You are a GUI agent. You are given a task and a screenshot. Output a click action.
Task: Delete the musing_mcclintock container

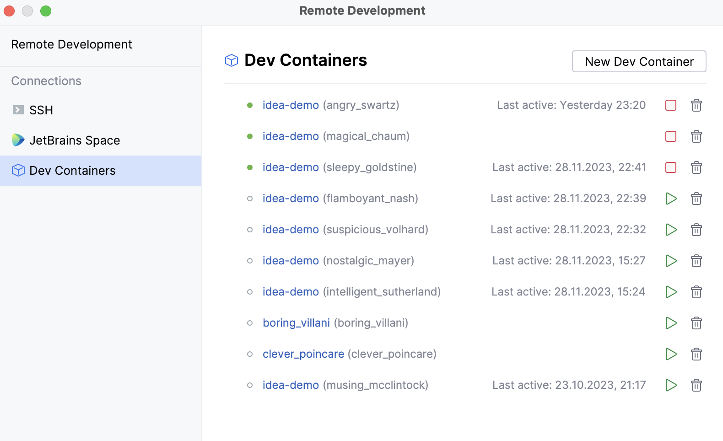(x=696, y=385)
